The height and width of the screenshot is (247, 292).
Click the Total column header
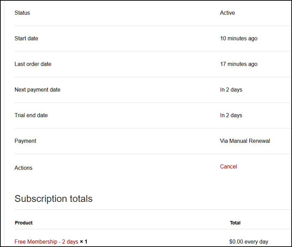(x=235, y=223)
